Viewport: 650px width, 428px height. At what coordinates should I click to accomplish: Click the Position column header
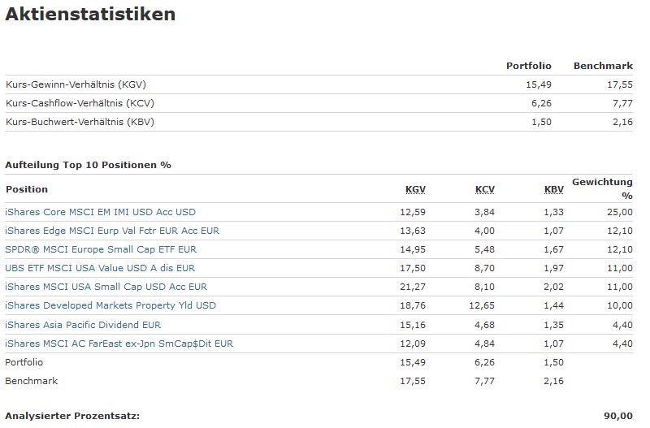[x=27, y=189]
